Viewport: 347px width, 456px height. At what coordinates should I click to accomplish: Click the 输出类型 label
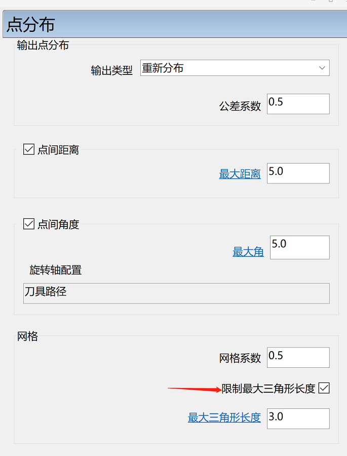pos(111,70)
